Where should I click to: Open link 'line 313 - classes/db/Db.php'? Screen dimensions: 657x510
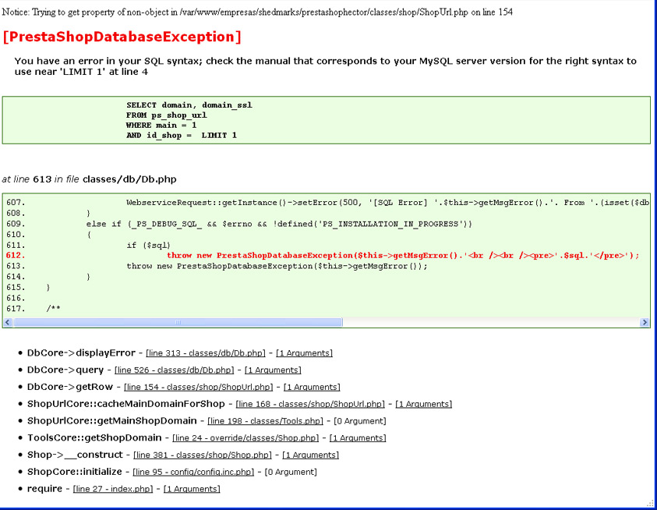point(205,353)
